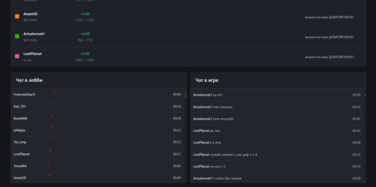The width and height of the screenshot is (376, 187).
Task: Click the 03:30 timestamp in game chat
Action: coord(356,179)
